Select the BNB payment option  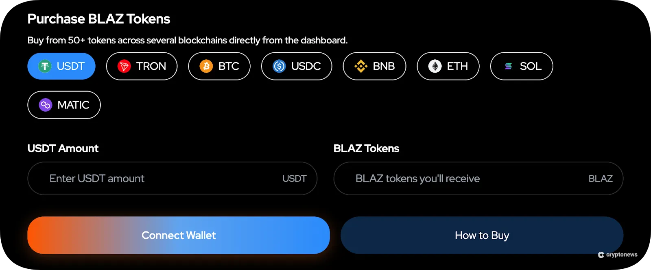[374, 66]
